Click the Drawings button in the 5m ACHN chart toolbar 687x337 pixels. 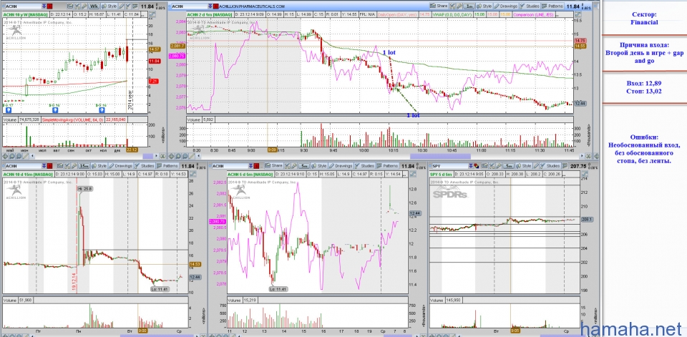340,166
